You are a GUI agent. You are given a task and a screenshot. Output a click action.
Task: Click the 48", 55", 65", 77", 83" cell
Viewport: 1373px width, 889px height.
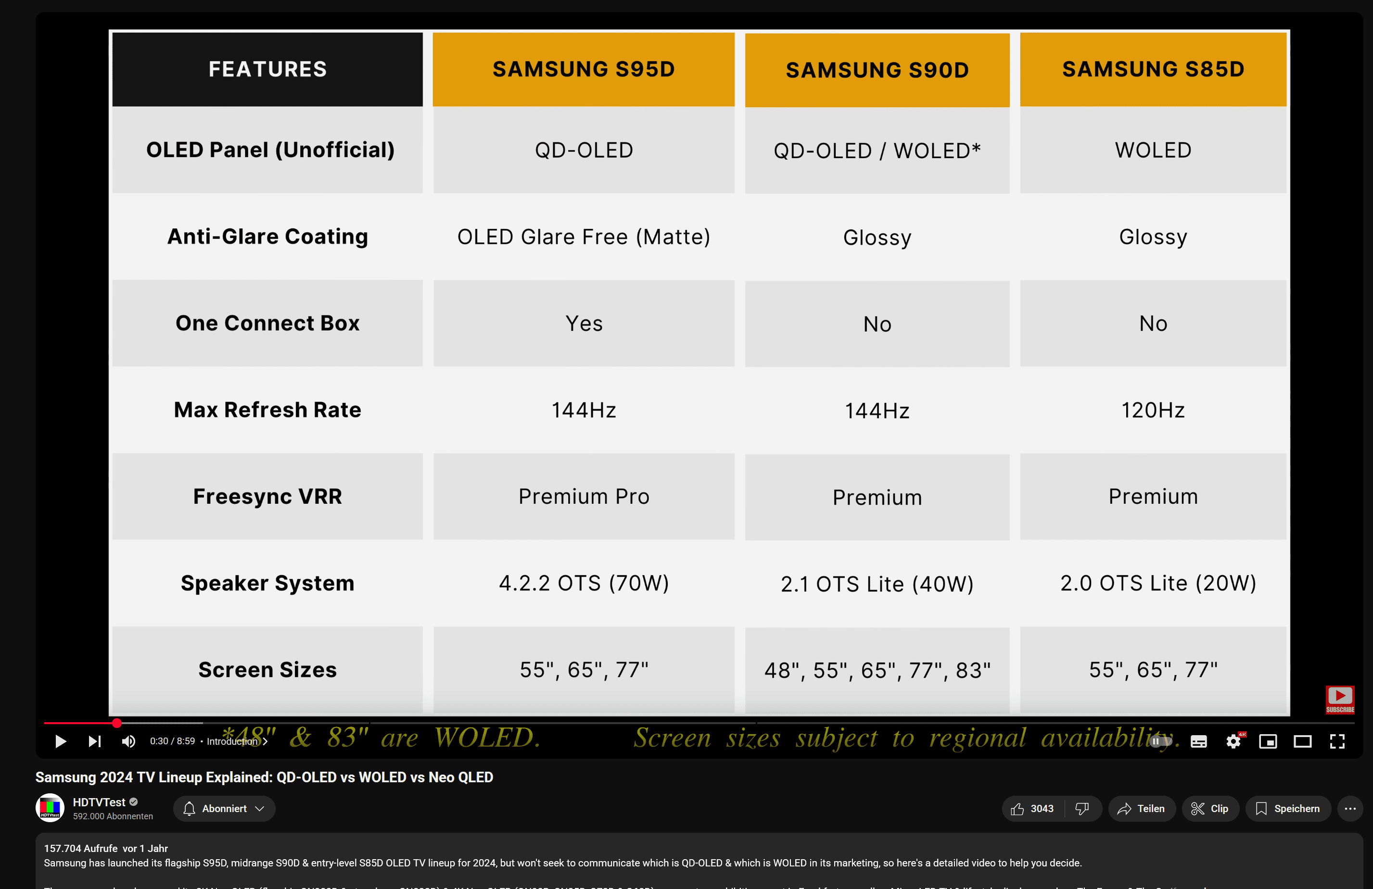coord(877,671)
